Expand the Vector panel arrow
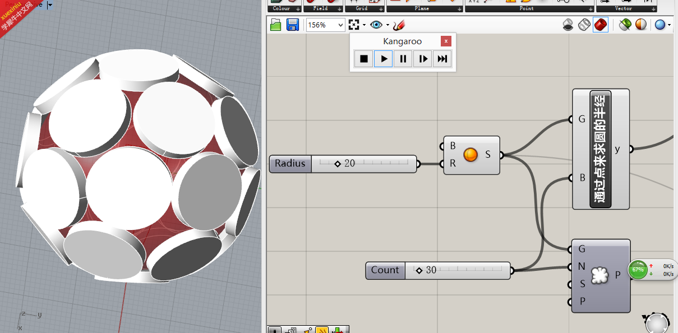678x333 pixels. point(653,9)
